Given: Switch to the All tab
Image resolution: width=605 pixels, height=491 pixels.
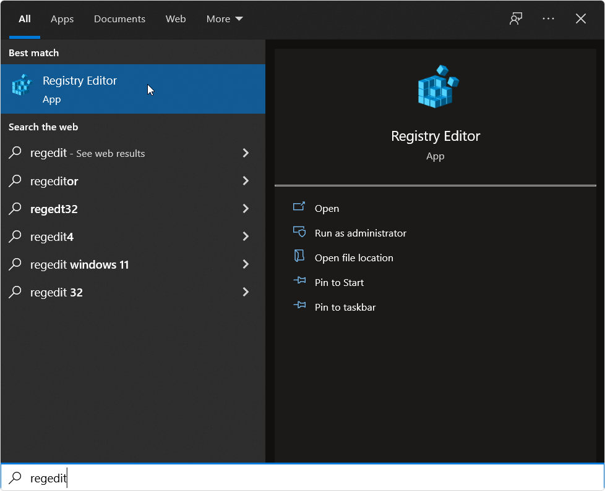Looking at the screenshot, I should tap(25, 19).
